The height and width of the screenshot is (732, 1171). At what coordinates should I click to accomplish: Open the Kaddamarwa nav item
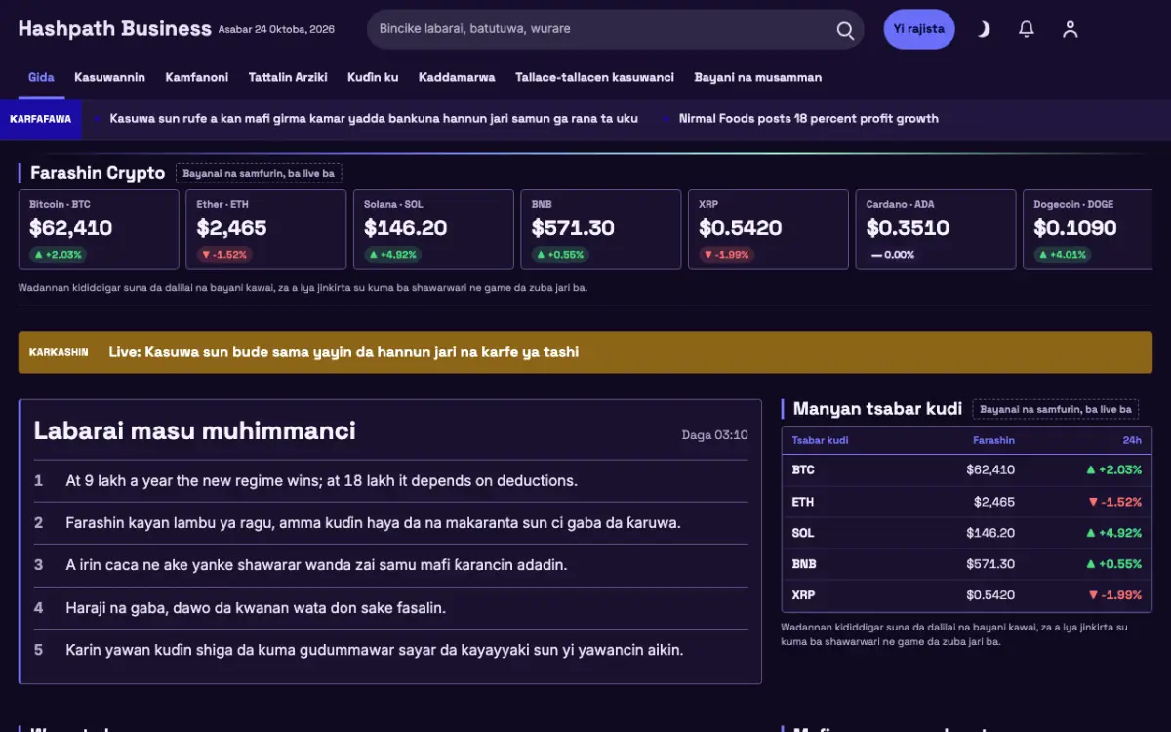click(x=457, y=77)
